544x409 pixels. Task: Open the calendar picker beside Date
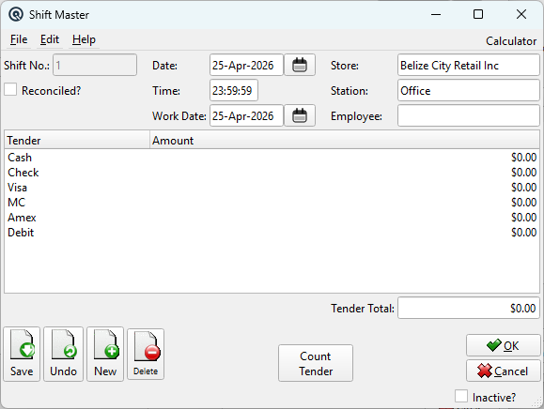(x=300, y=65)
